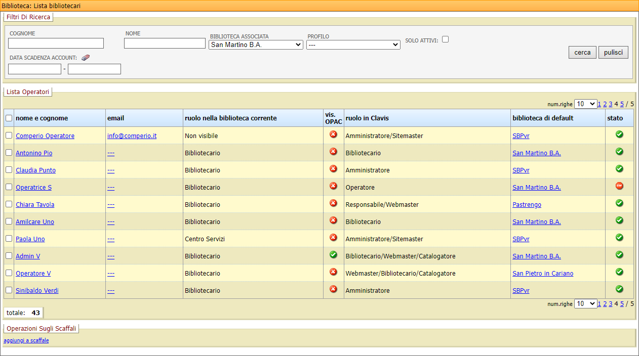The width and height of the screenshot is (639, 356).
Task: Enable the Solo Attivi checkbox
Action: coord(445,39)
